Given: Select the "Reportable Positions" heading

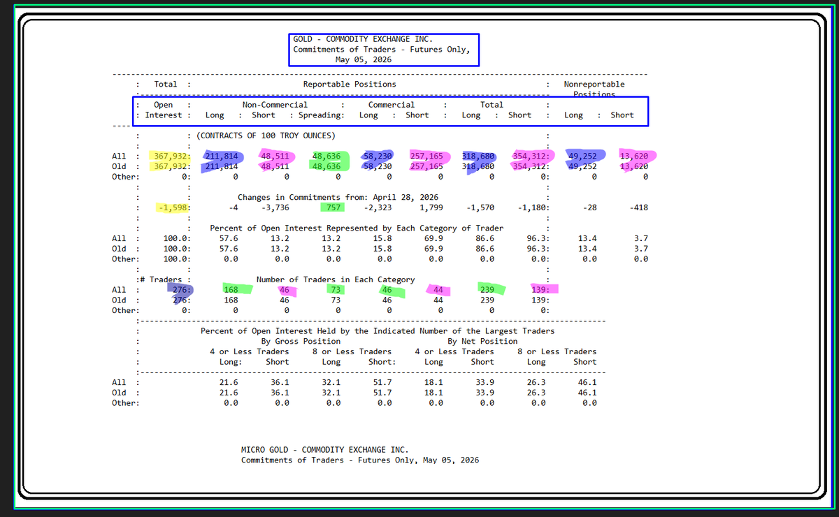Looking at the screenshot, I should (x=350, y=84).
